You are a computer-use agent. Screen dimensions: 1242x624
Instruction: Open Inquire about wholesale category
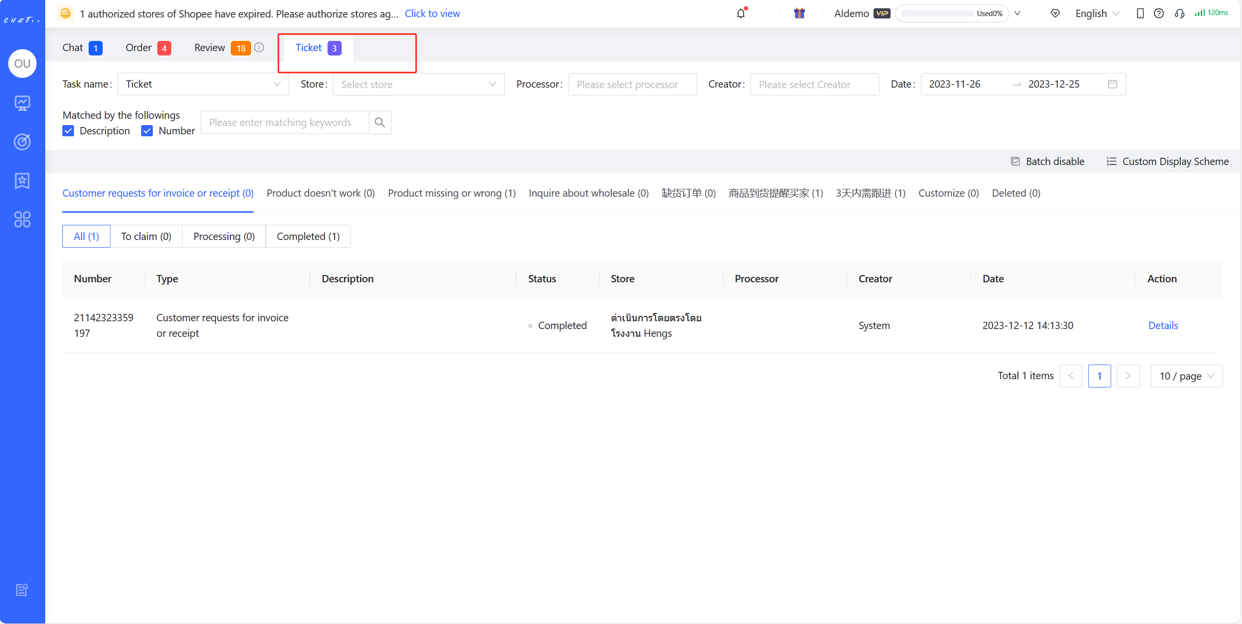(588, 193)
